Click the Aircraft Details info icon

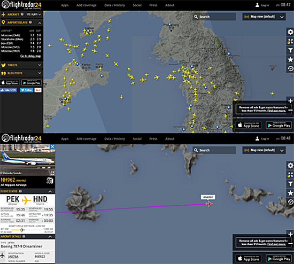click(x=24, y=236)
